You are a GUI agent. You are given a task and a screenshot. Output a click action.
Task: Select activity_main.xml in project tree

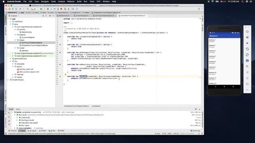tap(26, 69)
